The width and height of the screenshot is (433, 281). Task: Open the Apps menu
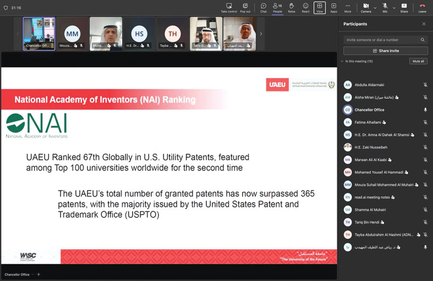coord(333,7)
